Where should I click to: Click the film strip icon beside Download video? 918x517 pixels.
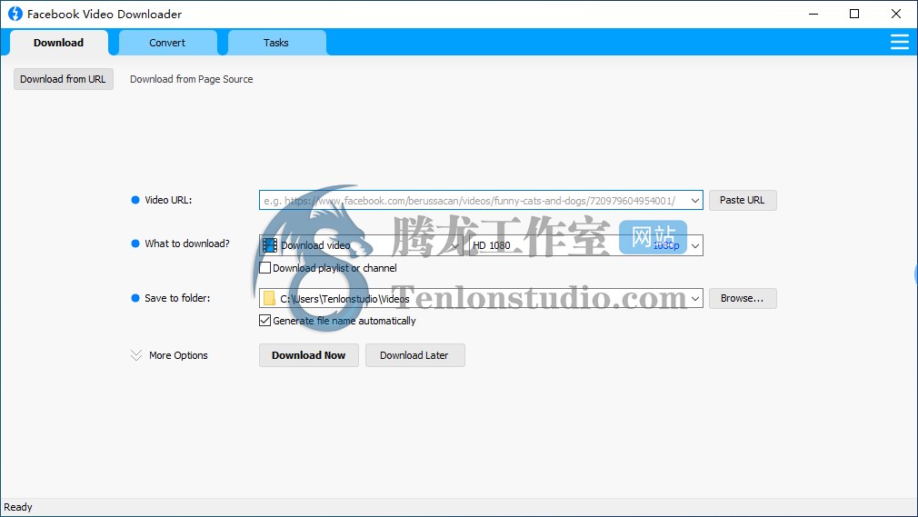click(x=270, y=245)
